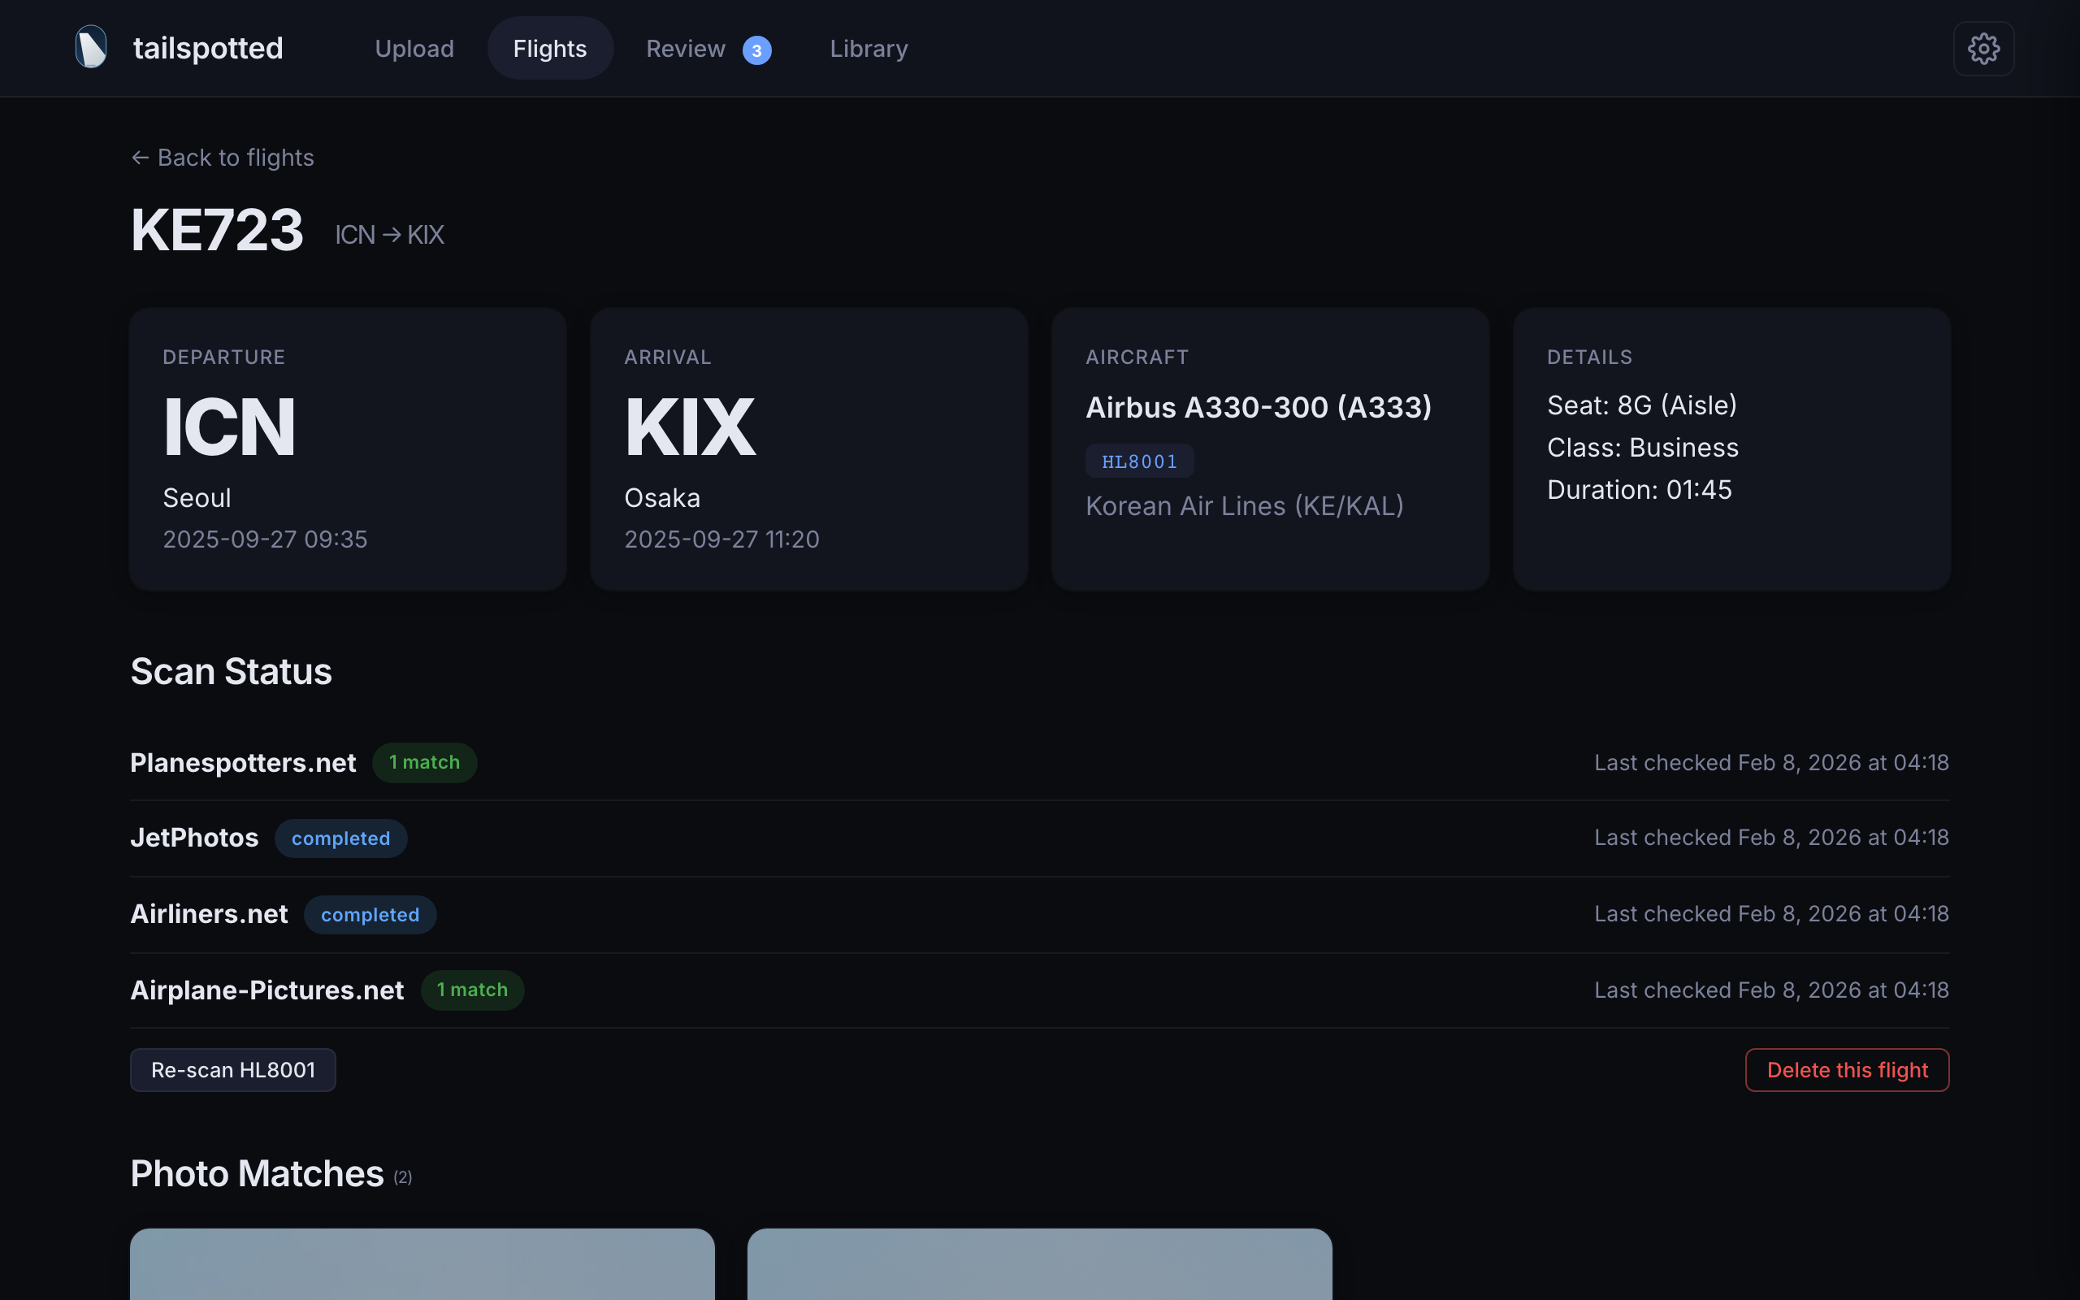Image resolution: width=2080 pixels, height=1300 pixels.
Task: Click the Planespotters.net 1 match badge
Action: tap(424, 763)
